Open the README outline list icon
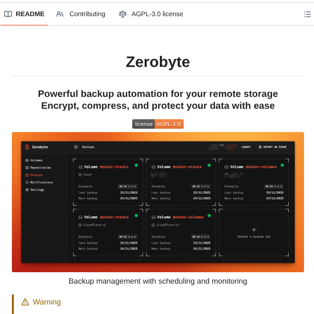 (307, 14)
